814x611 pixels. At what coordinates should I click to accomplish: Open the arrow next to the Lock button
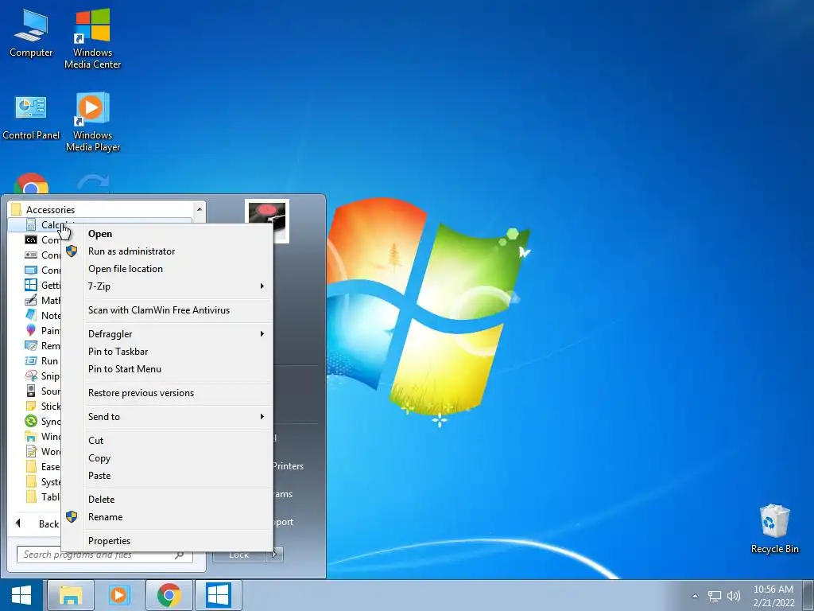click(x=275, y=555)
